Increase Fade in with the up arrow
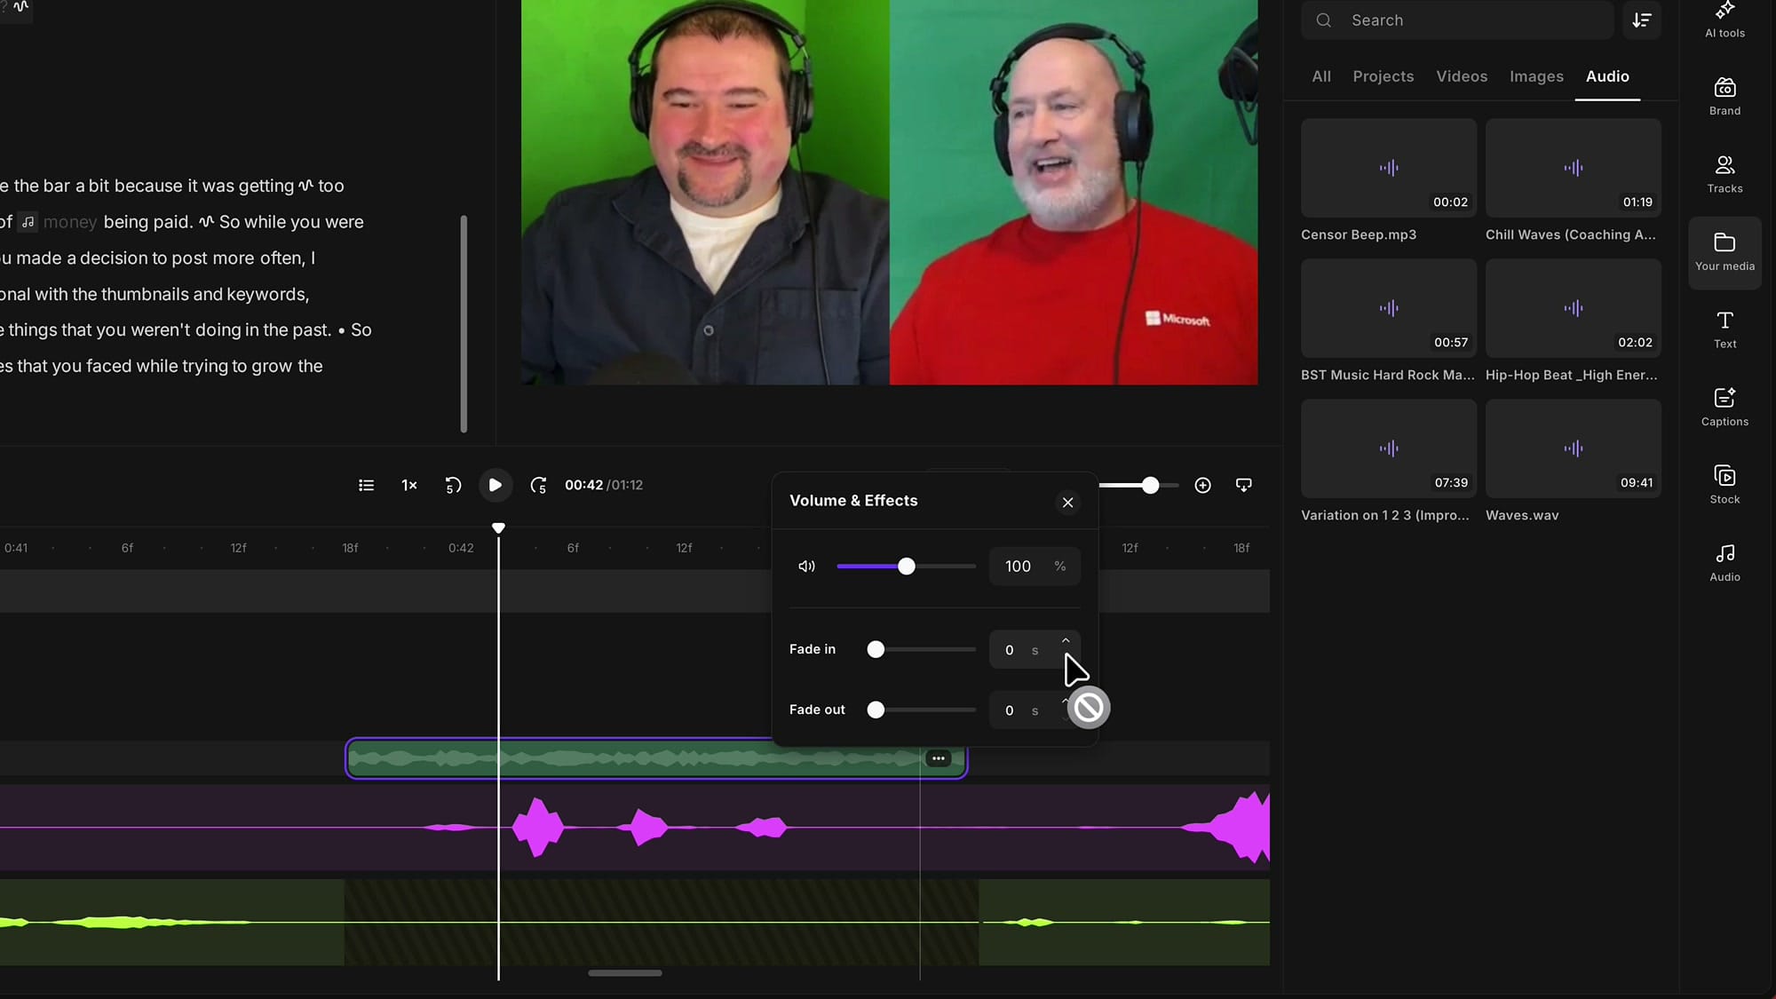 [1066, 641]
